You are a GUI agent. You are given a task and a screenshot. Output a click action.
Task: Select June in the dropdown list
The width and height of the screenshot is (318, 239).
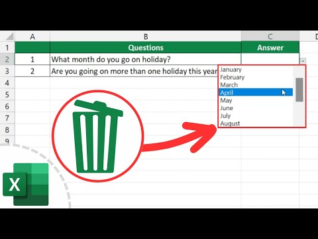pyautogui.click(x=256, y=108)
